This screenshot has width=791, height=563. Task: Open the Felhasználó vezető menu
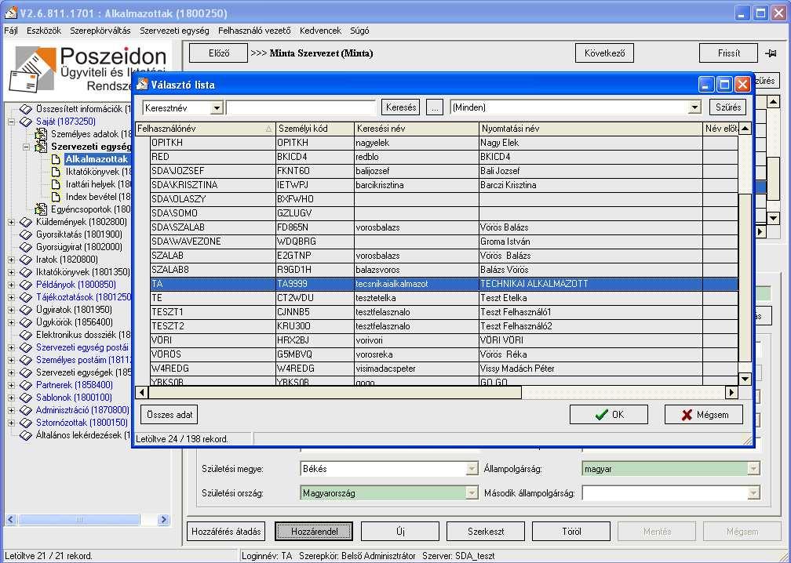tap(254, 31)
